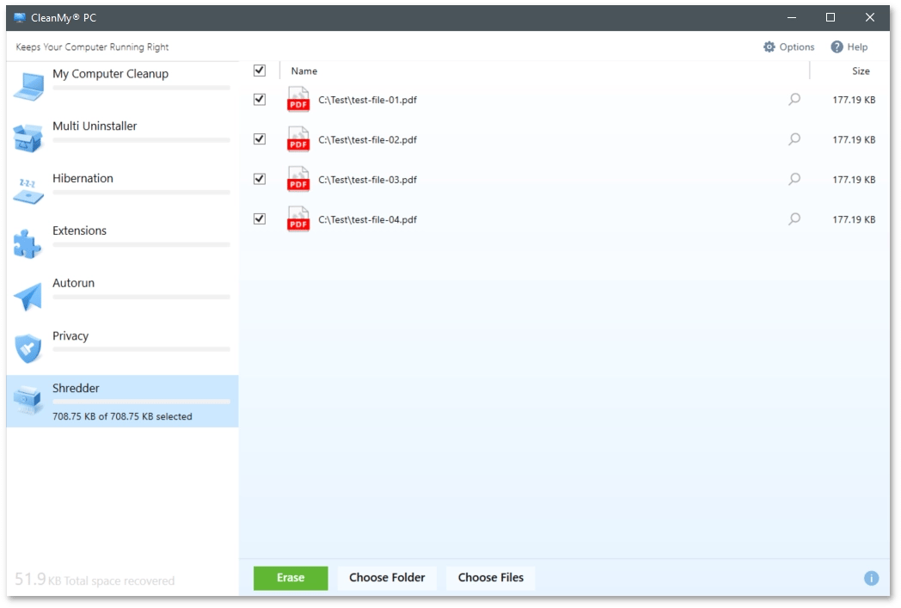The width and height of the screenshot is (901, 608).
Task: Select the C:\Test\test-file-02.pdf file name
Action: click(368, 139)
